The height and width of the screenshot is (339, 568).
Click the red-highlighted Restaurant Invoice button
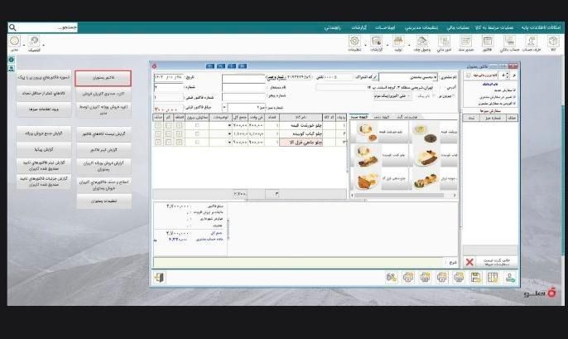coord(103,79)
